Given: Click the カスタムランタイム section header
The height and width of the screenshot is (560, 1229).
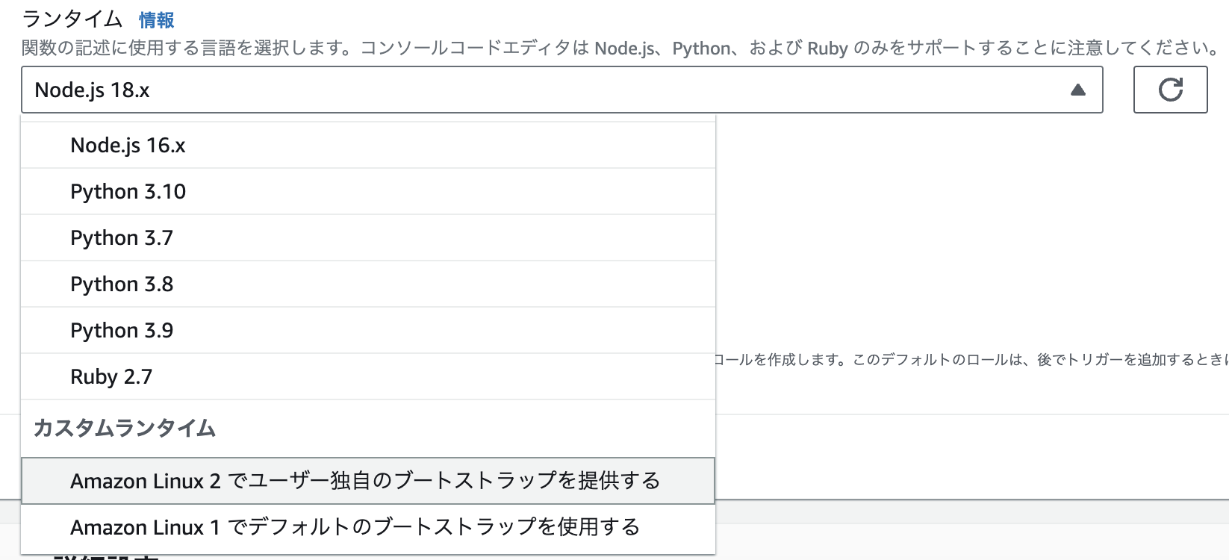Looking at the screenshot, I should [x=124, y=429].
